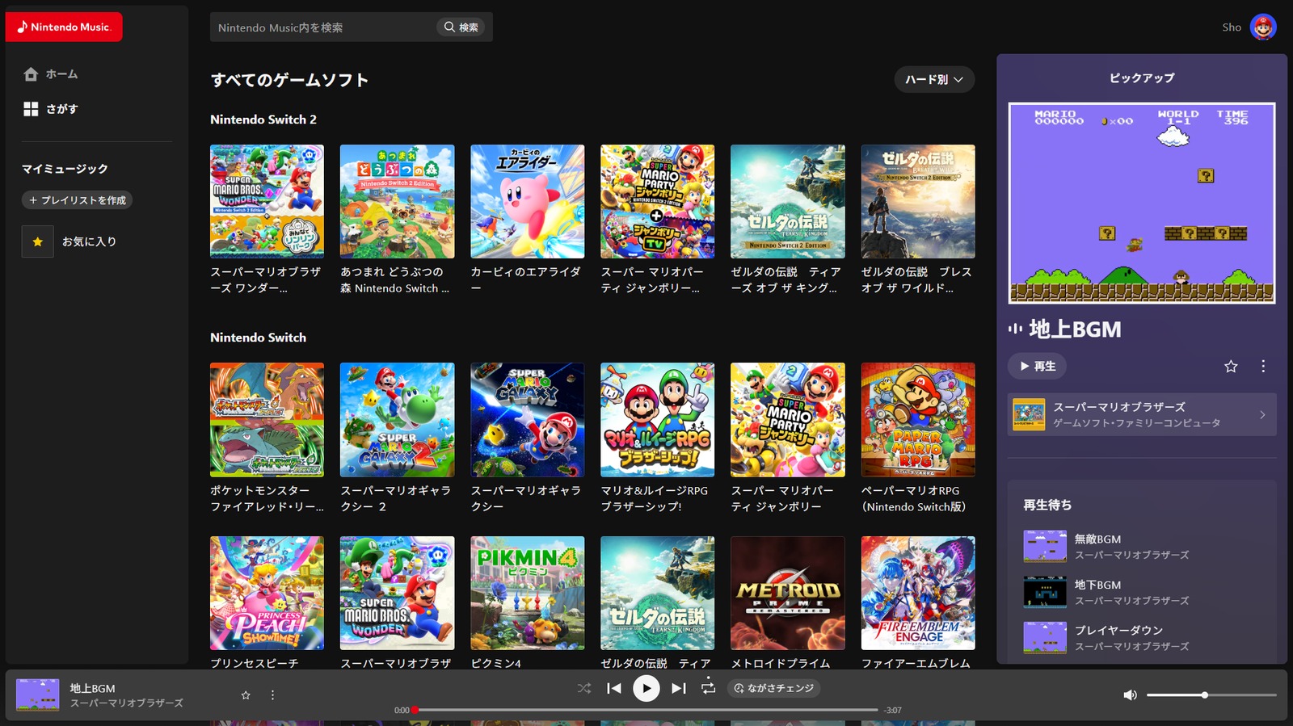Open Breath of the Wild Switch 2 cover
This screenshot has width=1293, height=726.
pyautogui.click(x=918, y=202)
